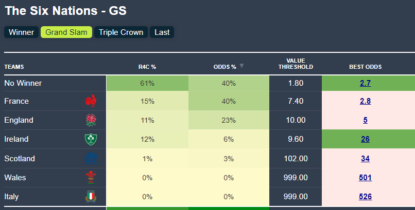Viewport: 415px width, 210px height.
Task: Open Scotland best odds 34 link
Action: point(366,159)
